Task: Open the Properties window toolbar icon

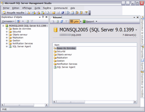Action: [86, 13]
